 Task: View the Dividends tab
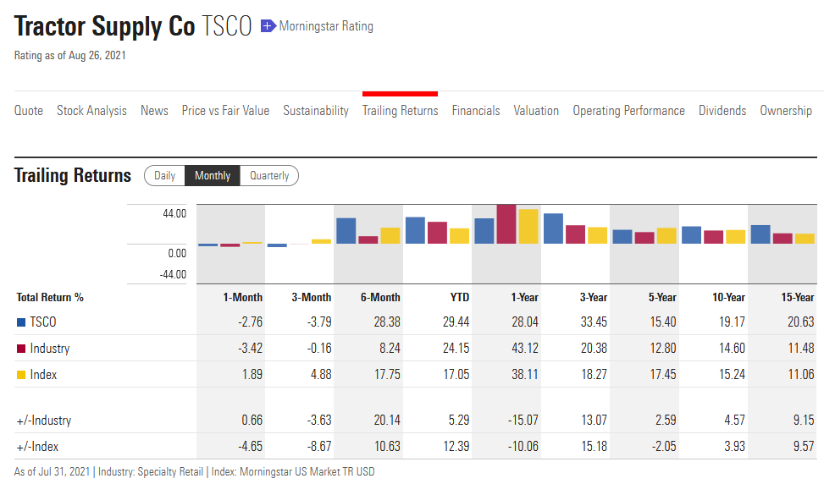[722, 111]
